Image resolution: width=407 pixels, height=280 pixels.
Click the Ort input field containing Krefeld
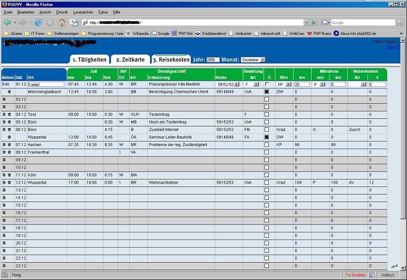[45, 85]
